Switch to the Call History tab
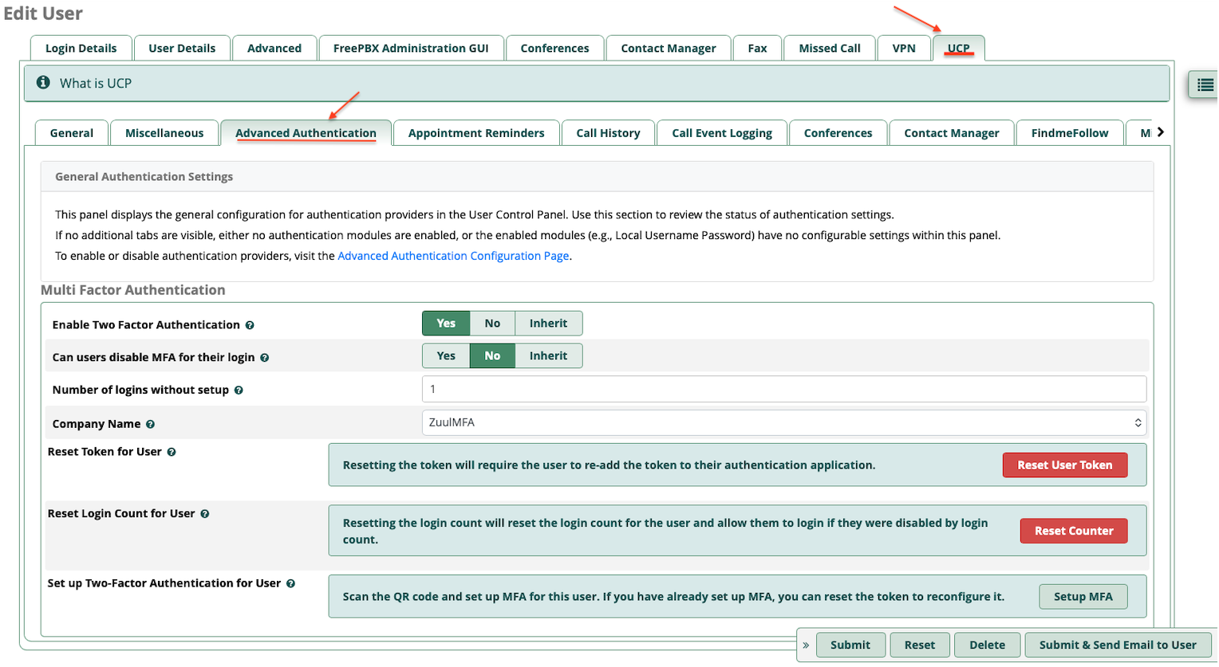The image size is (1219, 667). click(608, 133)
